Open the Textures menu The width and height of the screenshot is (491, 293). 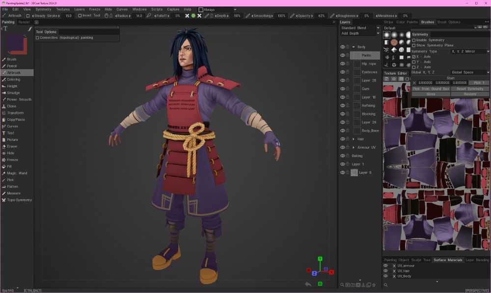(x=63, y=9)
